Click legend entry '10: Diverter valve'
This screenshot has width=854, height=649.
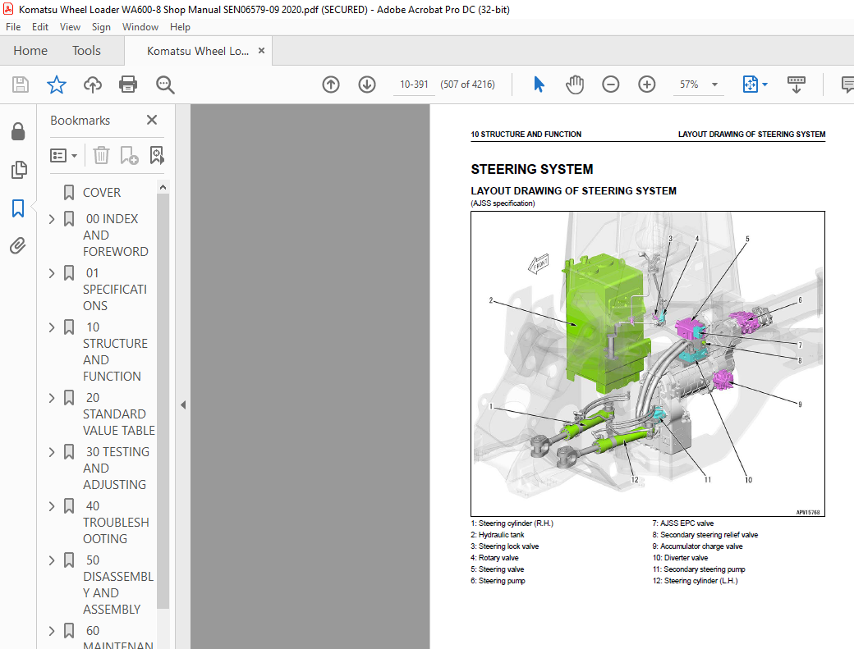click(680, 558)
